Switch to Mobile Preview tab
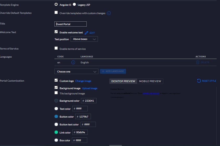 [150, 81]
